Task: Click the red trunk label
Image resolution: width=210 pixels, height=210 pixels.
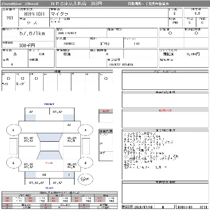Action: point(49,163)
